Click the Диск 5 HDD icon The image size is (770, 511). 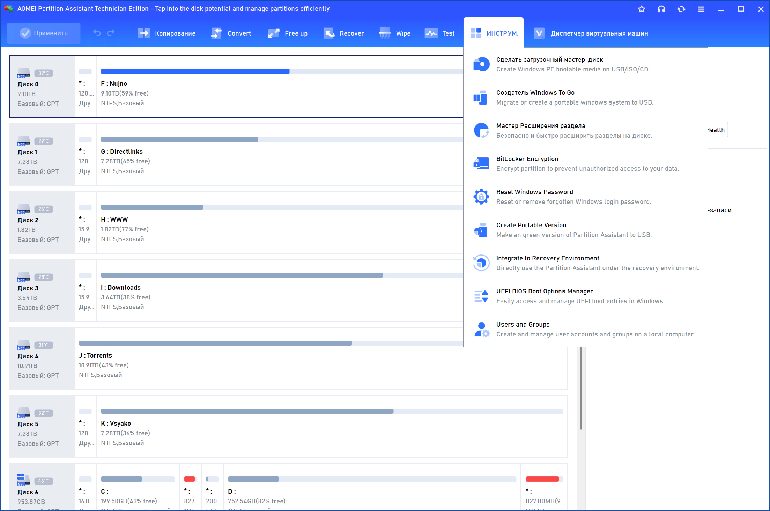coord(24,413)
